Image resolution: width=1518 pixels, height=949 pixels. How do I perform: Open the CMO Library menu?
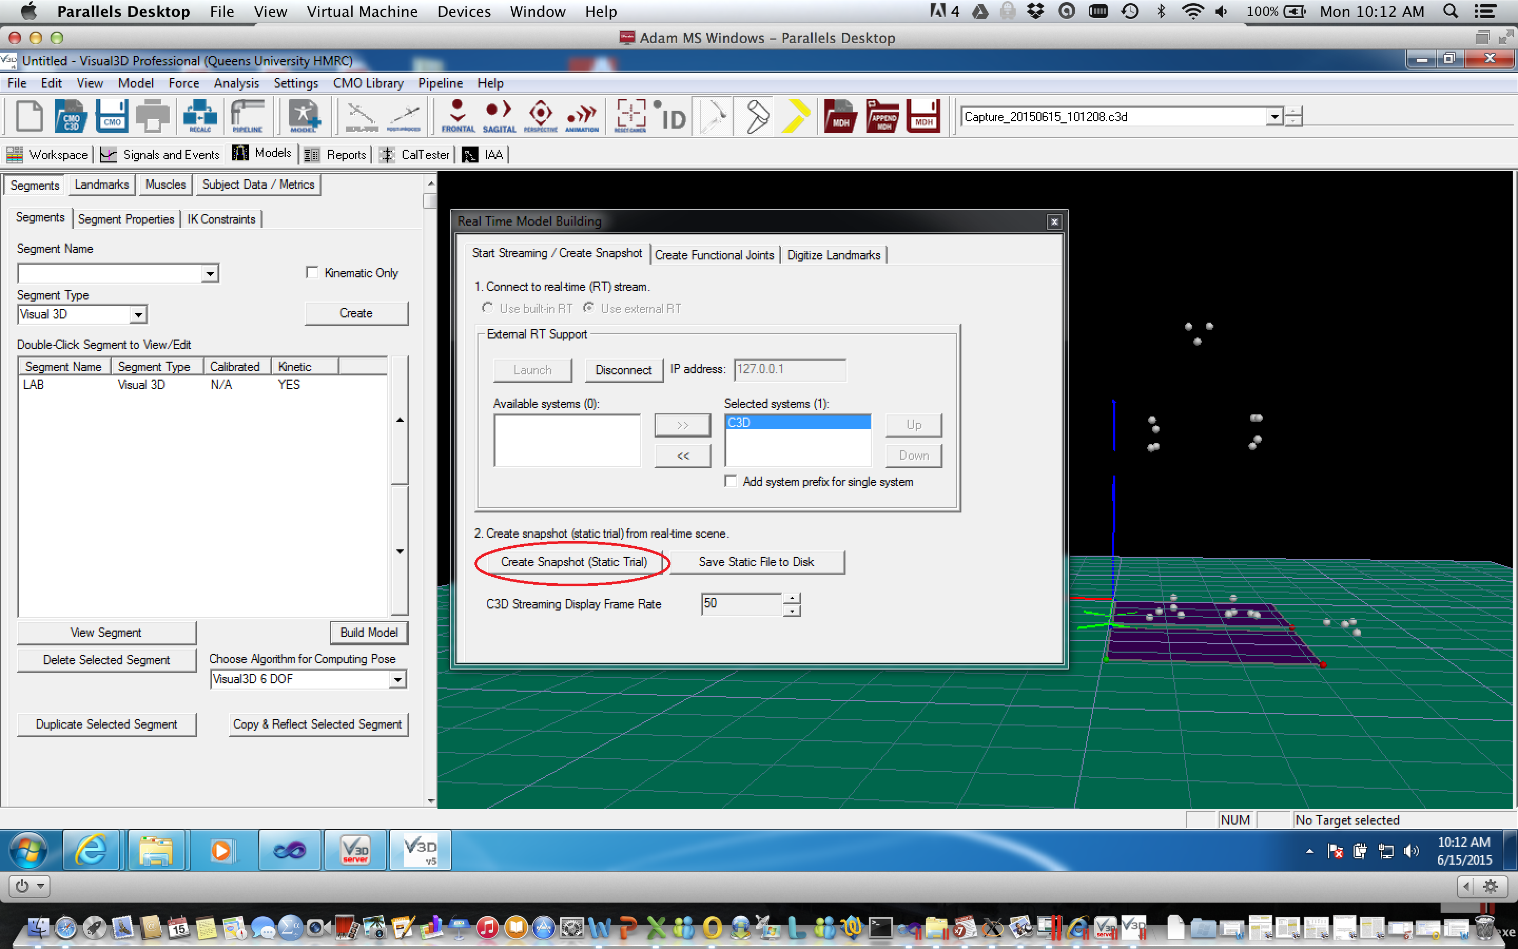[x=368, y=83]
